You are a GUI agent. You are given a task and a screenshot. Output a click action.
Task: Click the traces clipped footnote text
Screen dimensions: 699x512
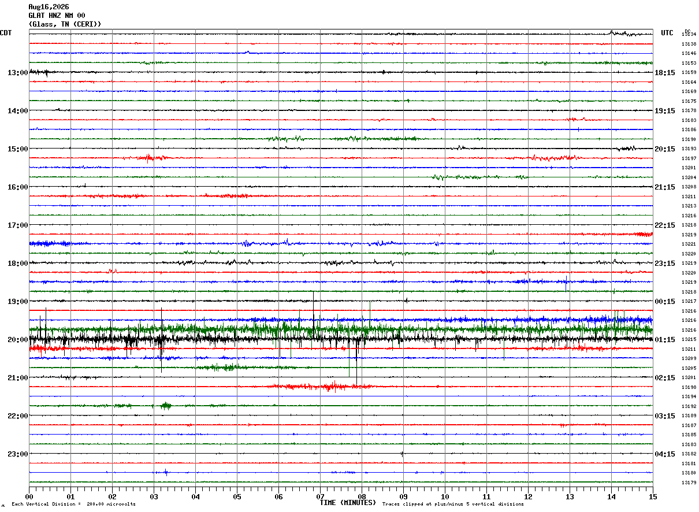tap(453, 504)
